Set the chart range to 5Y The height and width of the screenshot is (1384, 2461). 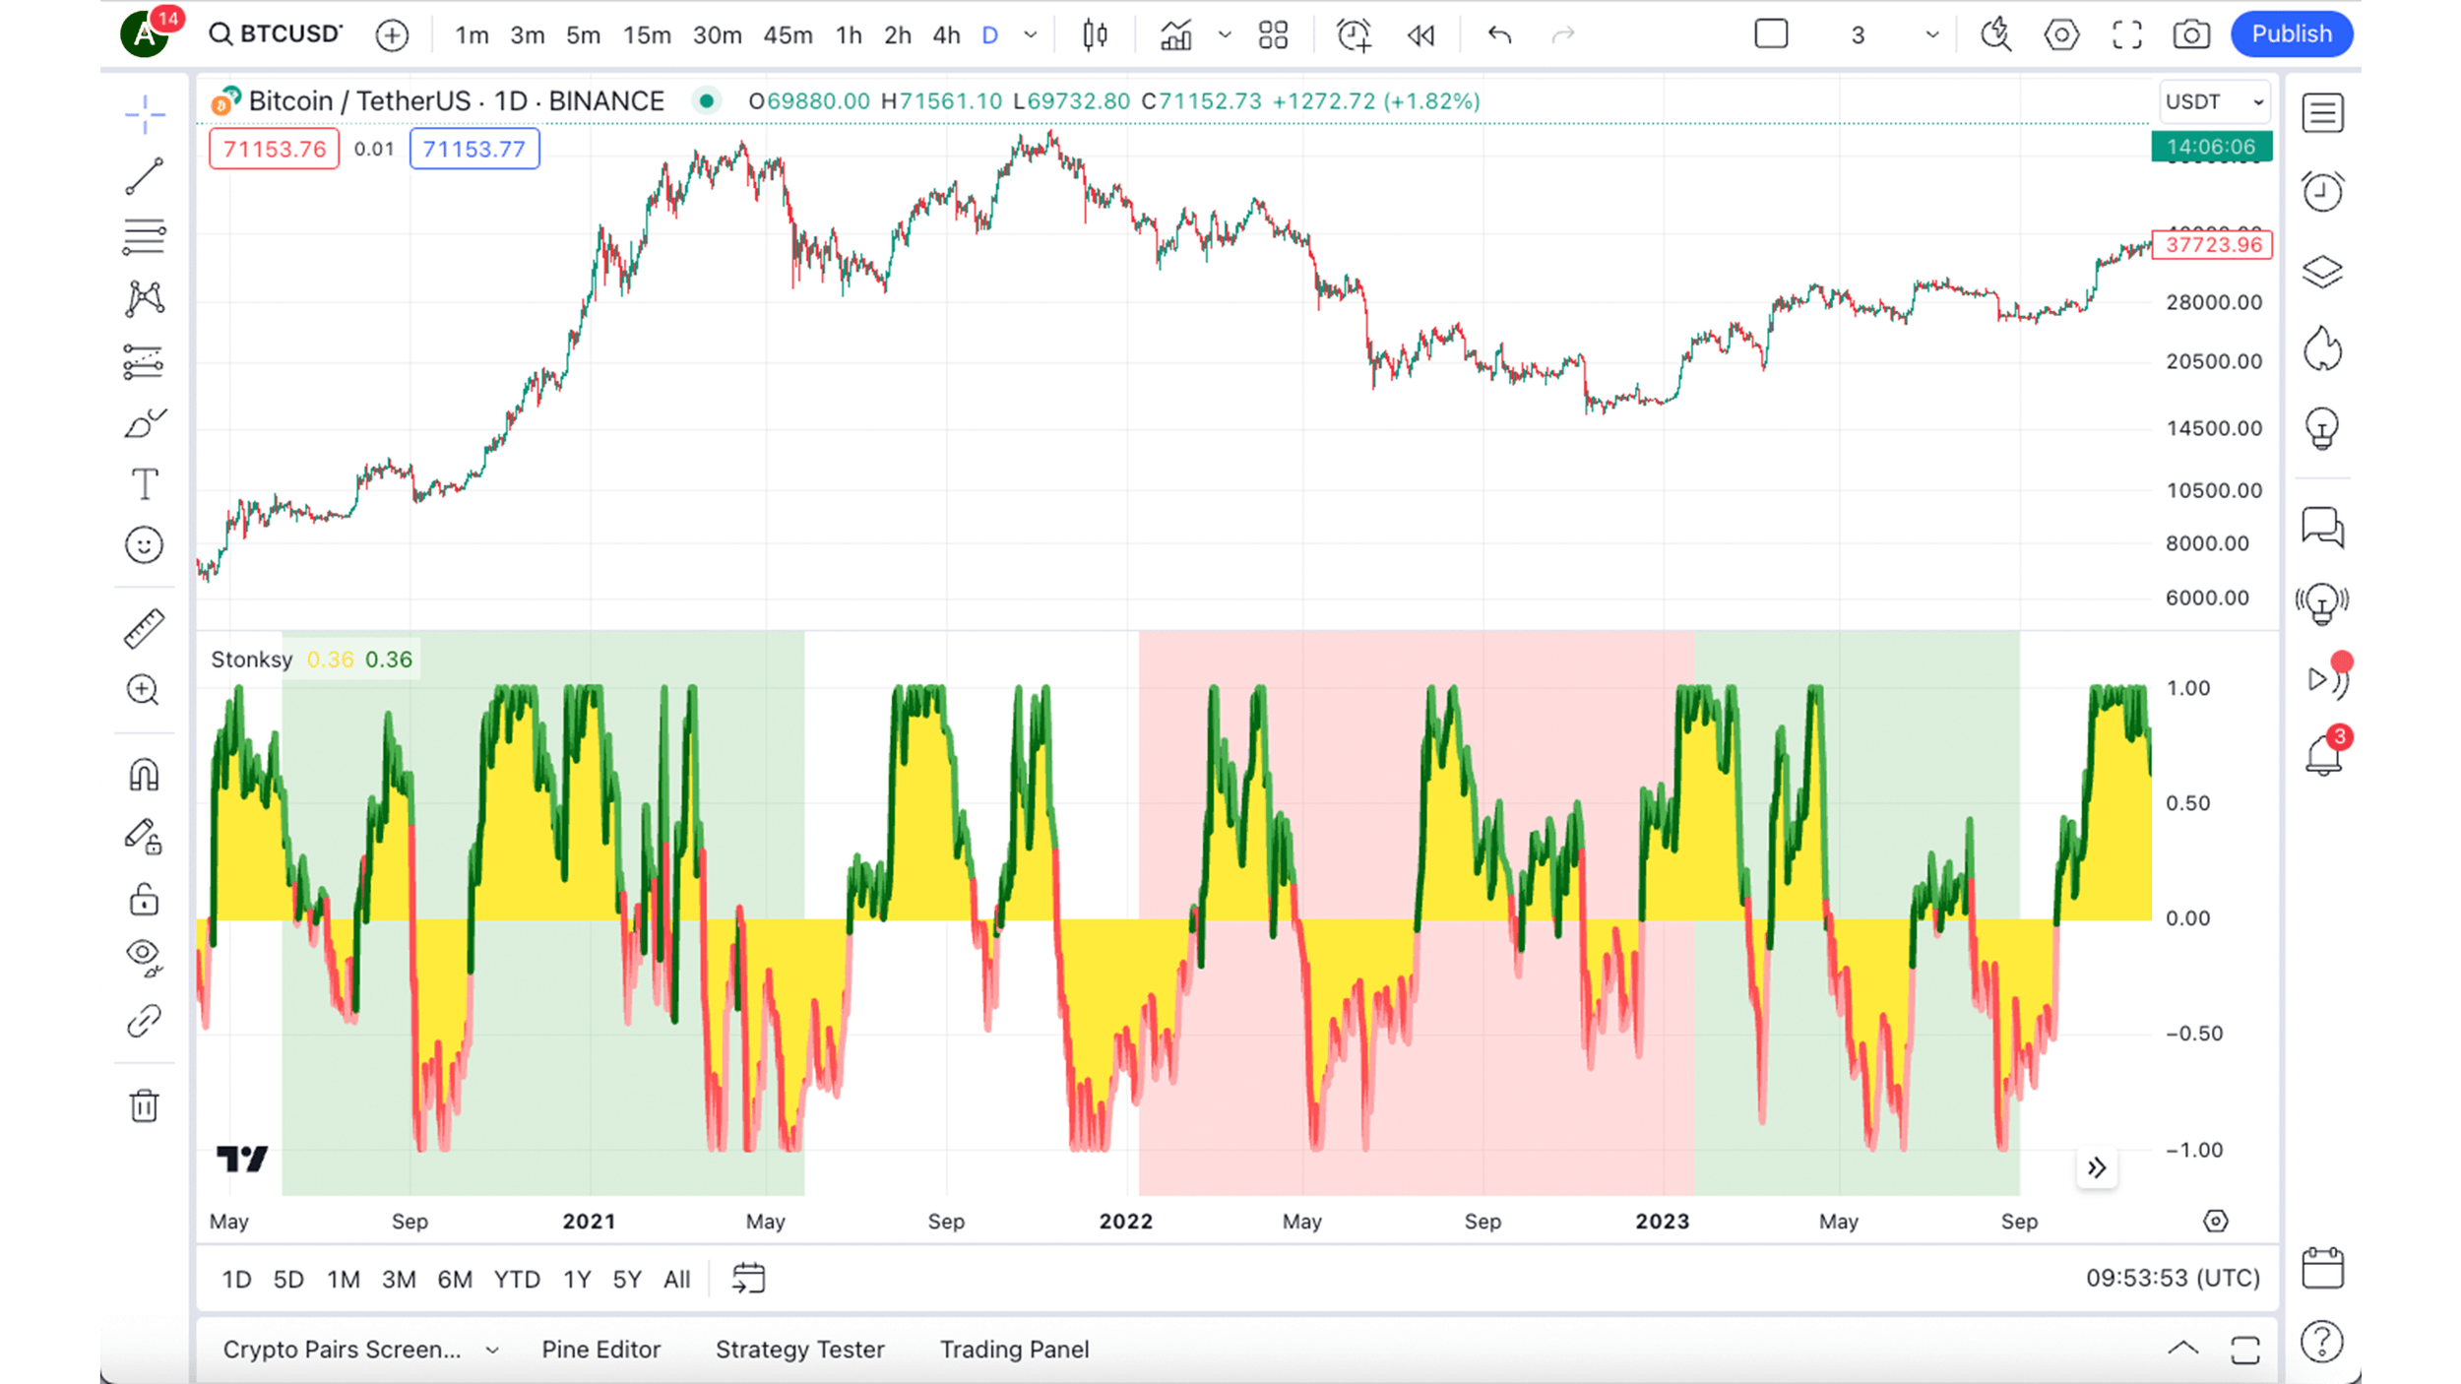pos(627,1280)
